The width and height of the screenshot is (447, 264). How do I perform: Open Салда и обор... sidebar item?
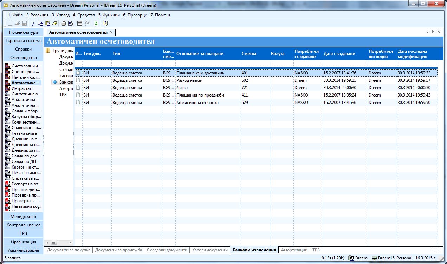[x=23, y=111]
